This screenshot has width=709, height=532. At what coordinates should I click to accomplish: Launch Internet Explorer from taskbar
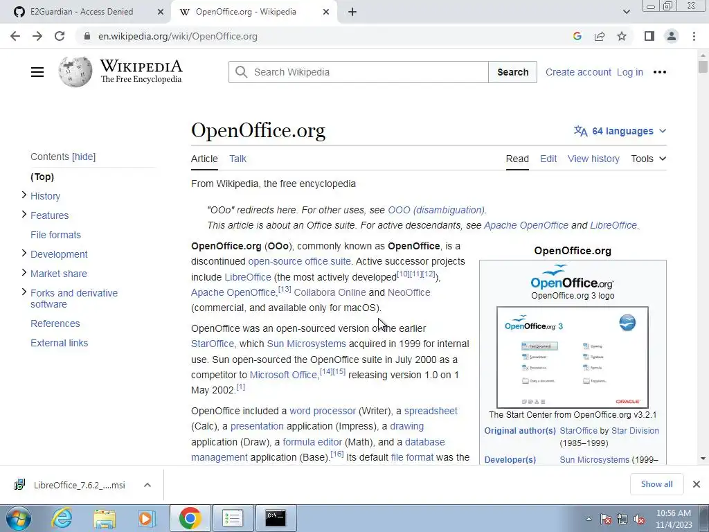point(62,518)
